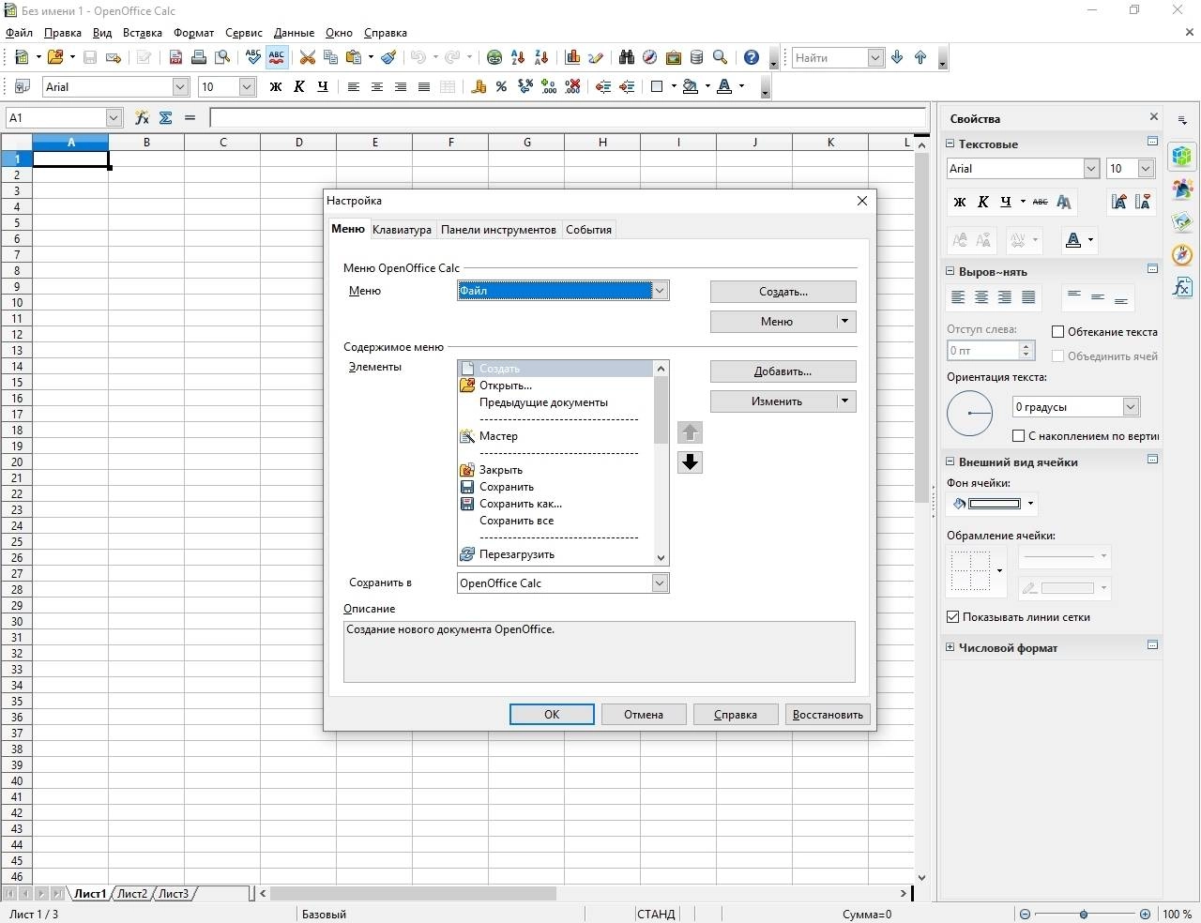
Task: Click the Help question mark icon
Action: [x=751, y=57]
